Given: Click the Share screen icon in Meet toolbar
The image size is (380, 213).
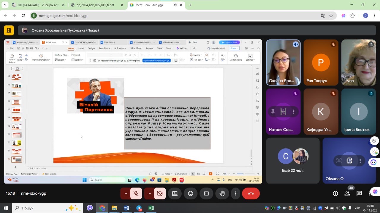Looking at the screenshot, I should pos(175,193).
